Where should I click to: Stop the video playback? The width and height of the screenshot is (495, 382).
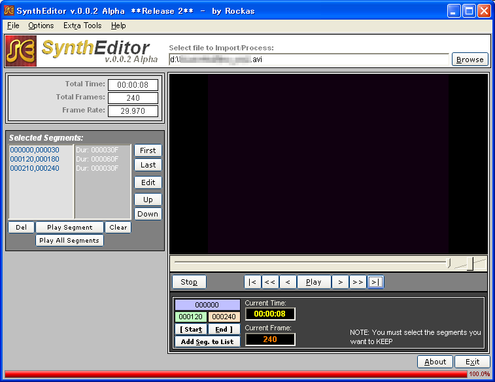(x=189, y=282)
